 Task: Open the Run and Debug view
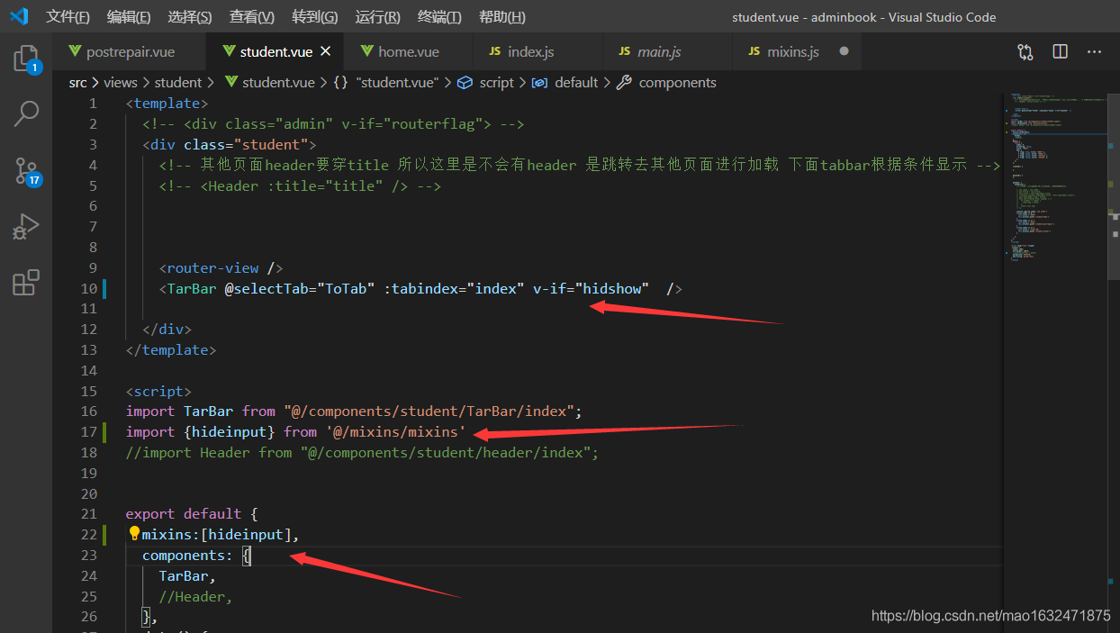[25, 226]
